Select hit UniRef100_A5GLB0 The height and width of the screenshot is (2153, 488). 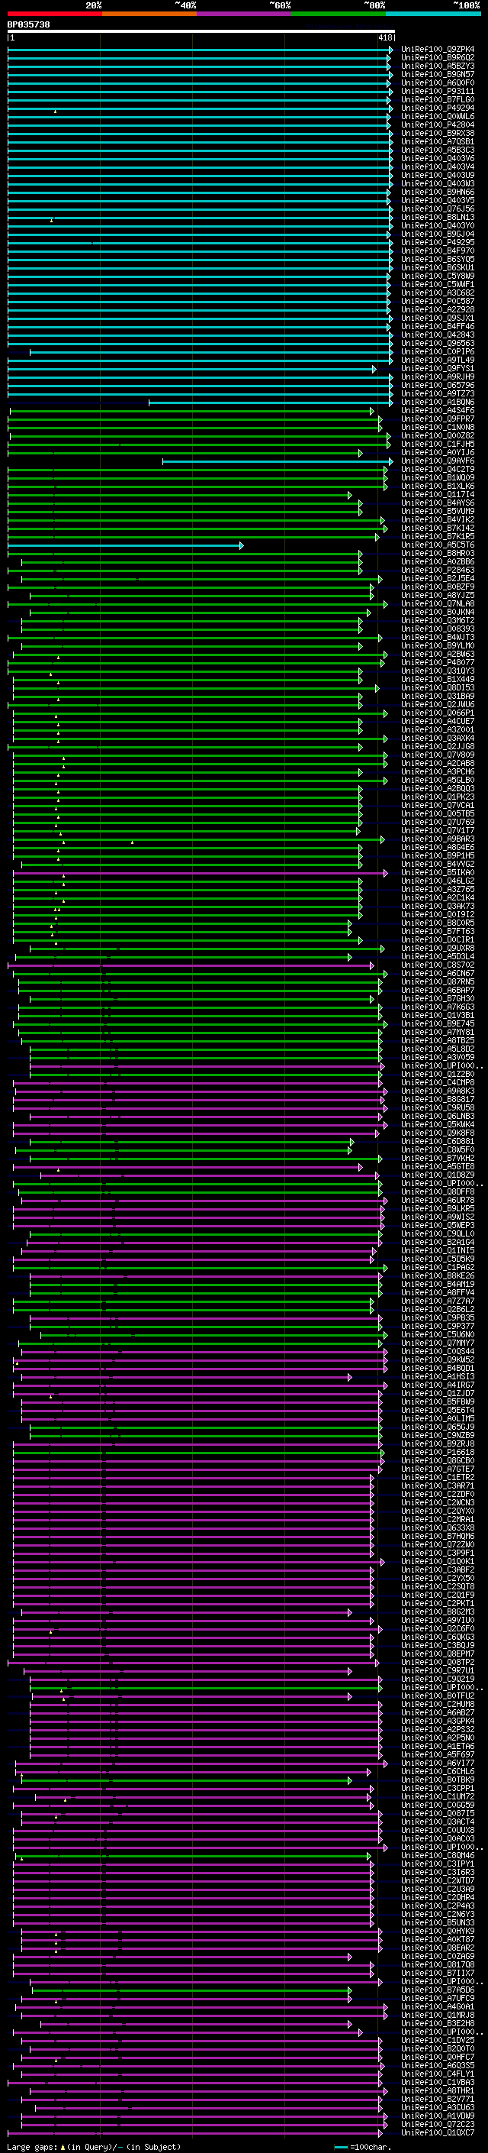point(438,781)
